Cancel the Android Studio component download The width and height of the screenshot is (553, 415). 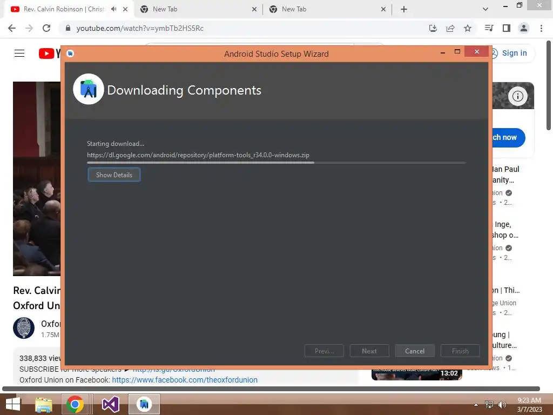pos(414,351)
